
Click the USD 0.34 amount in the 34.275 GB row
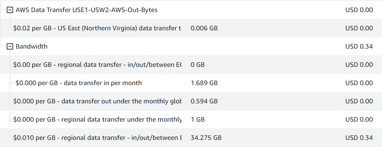pyautogui.click(x=359, y=138)
